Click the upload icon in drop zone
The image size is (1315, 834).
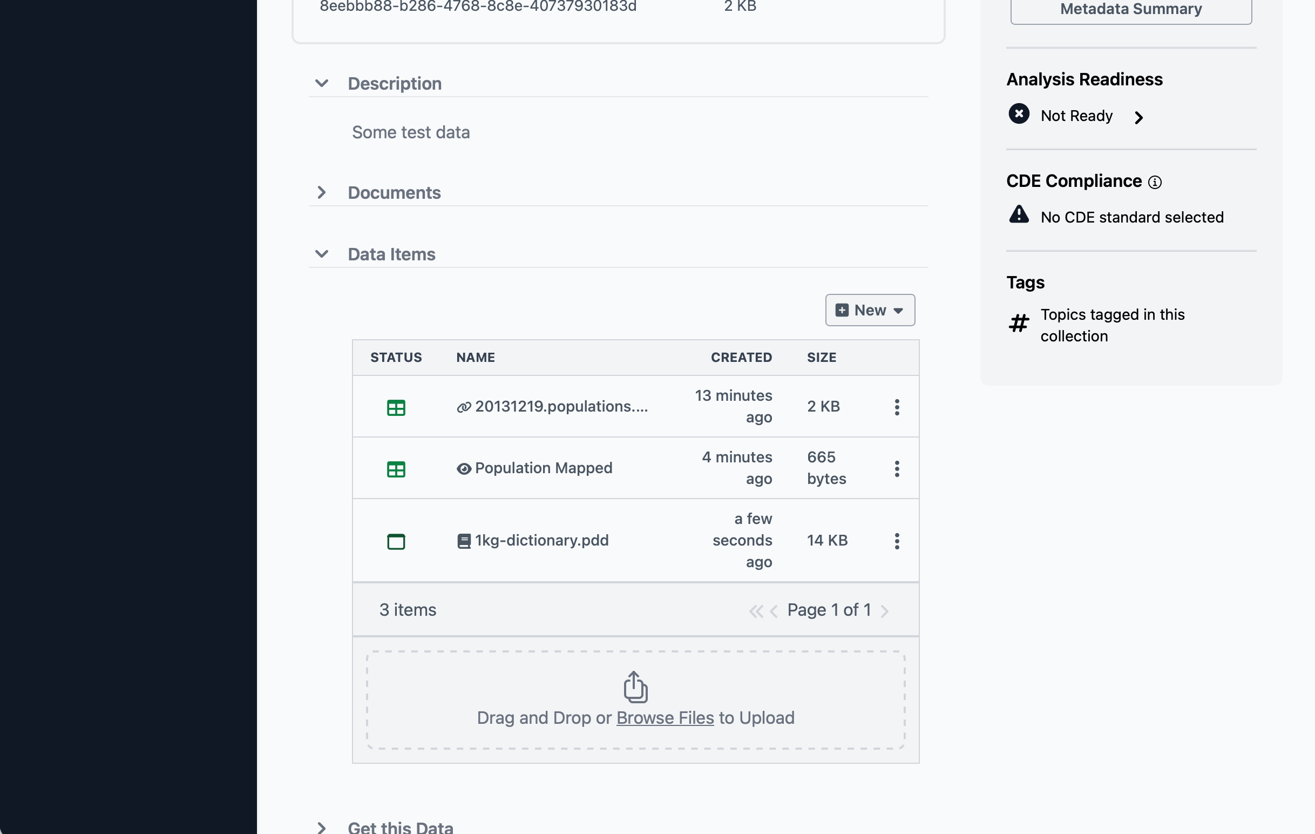[635, 687]
